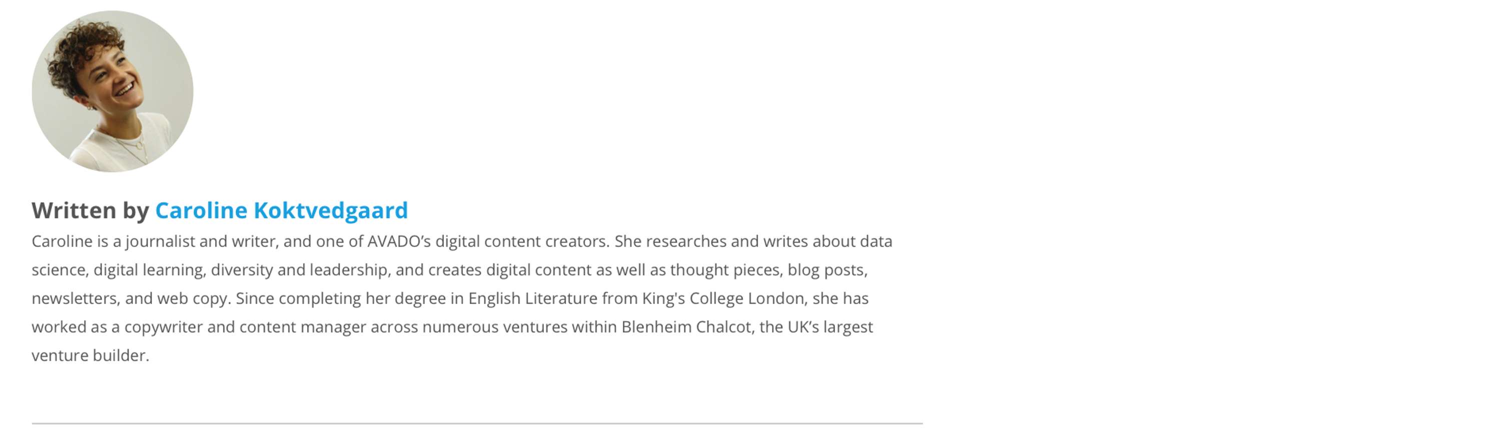Viewport: 1501px width, 439px height.
Task: Click the "thought pieces" phrase
Action: pyautogui.click(x=724, y=269)
